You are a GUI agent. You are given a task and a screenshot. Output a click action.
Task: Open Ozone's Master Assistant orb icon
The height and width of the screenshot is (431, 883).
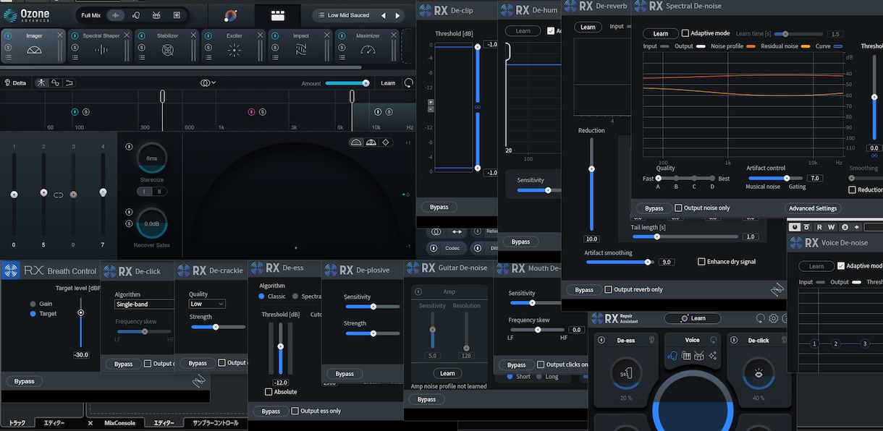(230, 15)
